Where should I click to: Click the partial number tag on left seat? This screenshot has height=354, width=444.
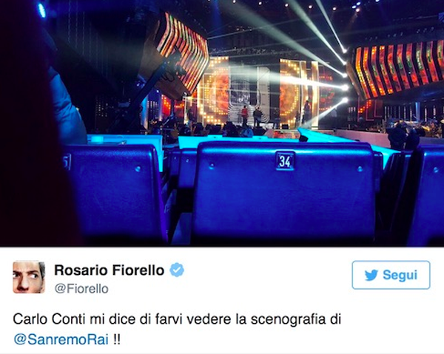click(67, 163)
